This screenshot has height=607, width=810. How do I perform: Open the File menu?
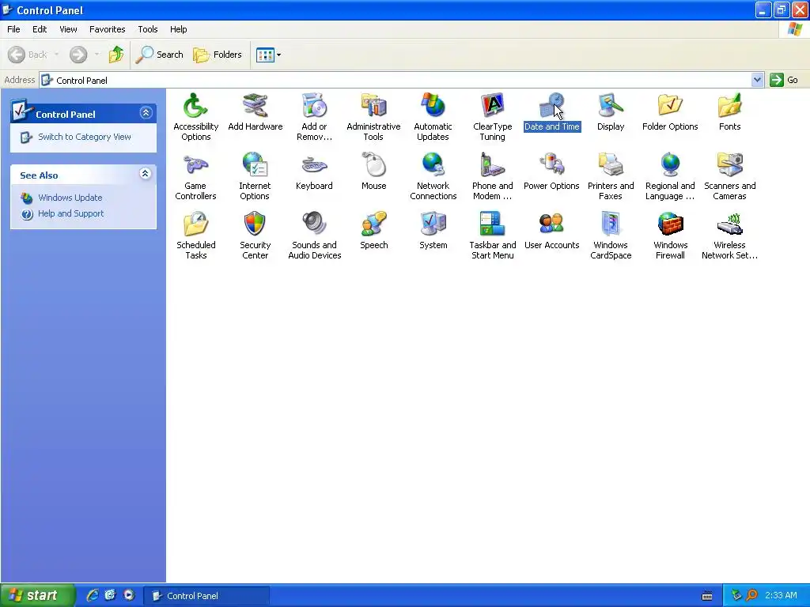click(13, 29)
